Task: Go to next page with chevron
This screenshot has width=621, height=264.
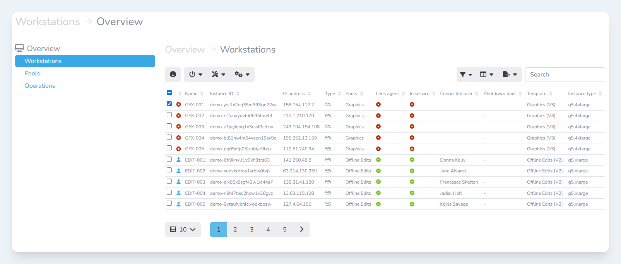Action: tap(301, 230)
